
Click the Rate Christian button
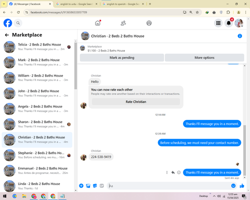point(136,101)
